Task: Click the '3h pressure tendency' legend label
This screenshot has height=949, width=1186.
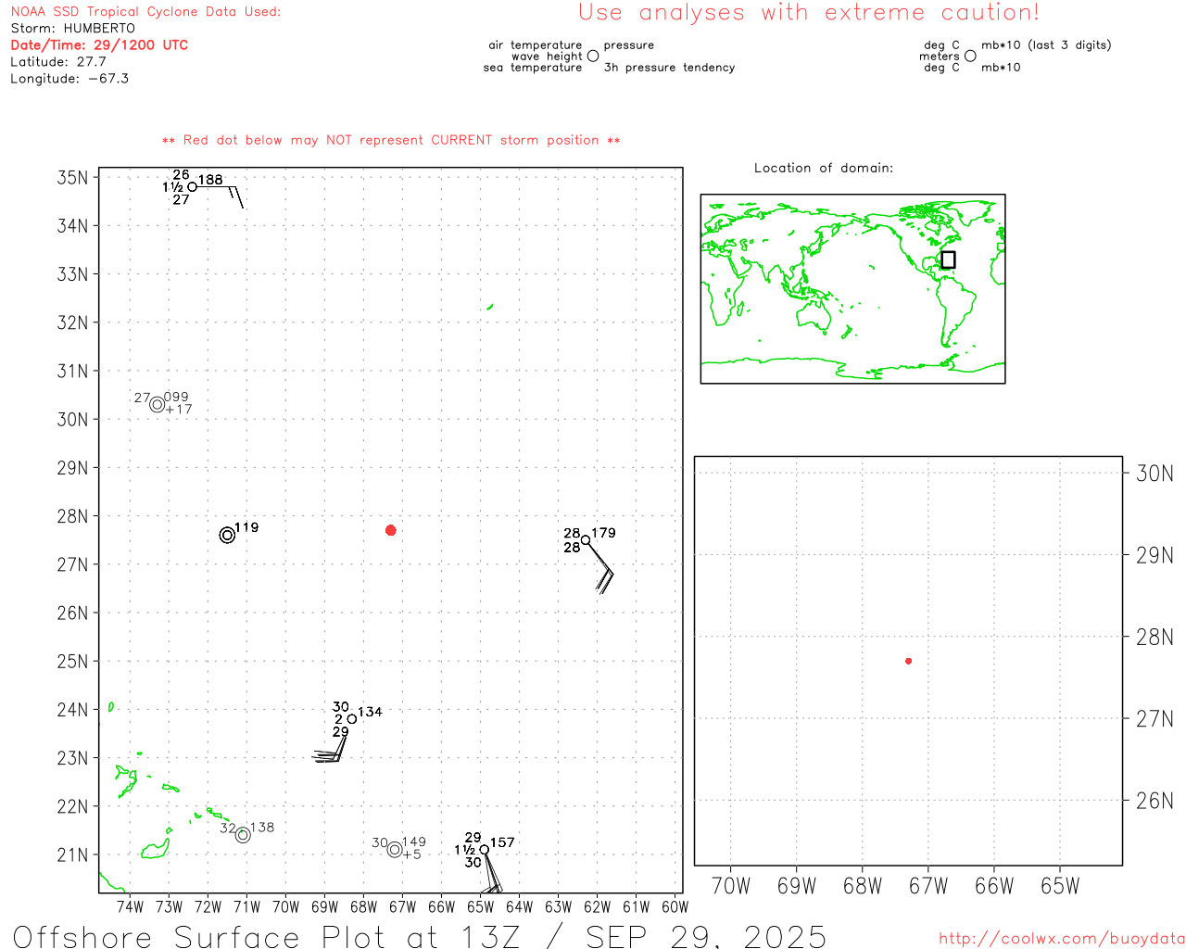Action: click(669, 68)
